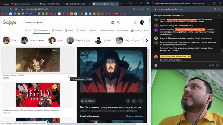The image size is (223, 125).
Task: Click the site security padlock icon in Google window
Action: (x=22, y=9)
